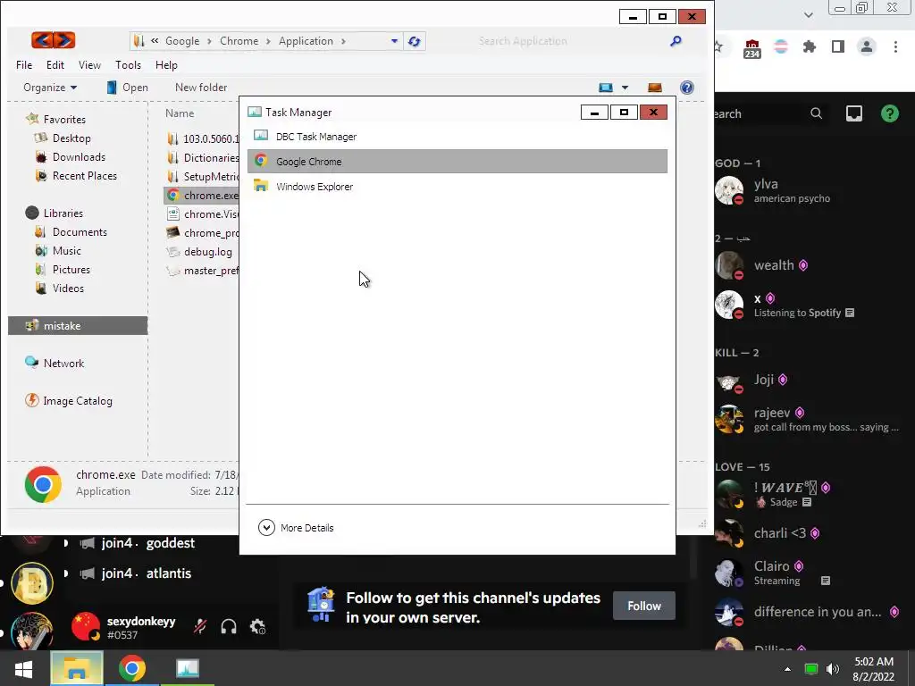Click the Explorer search magnifier icon

pos(676,41)
